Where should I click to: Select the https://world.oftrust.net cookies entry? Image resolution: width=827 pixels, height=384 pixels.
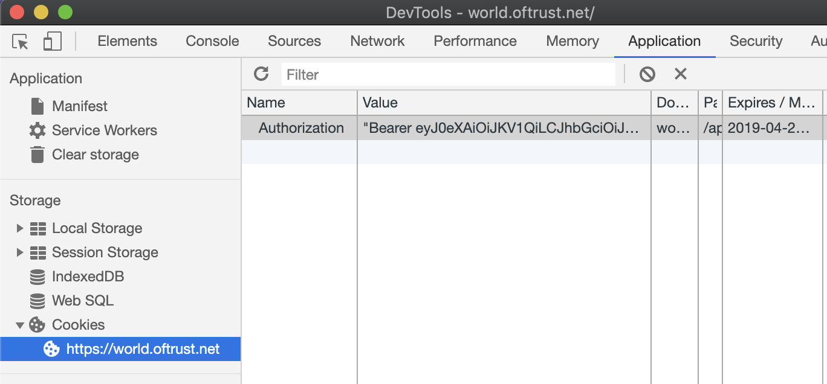143,349
